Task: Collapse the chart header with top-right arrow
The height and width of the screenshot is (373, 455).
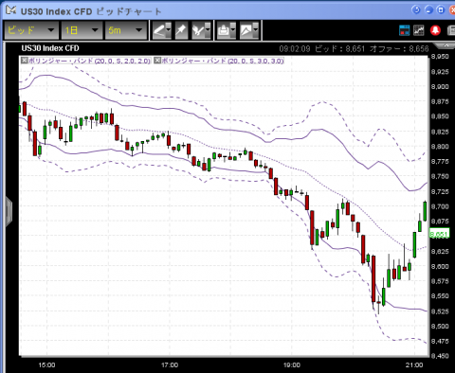Action: [x=446, y=46]
